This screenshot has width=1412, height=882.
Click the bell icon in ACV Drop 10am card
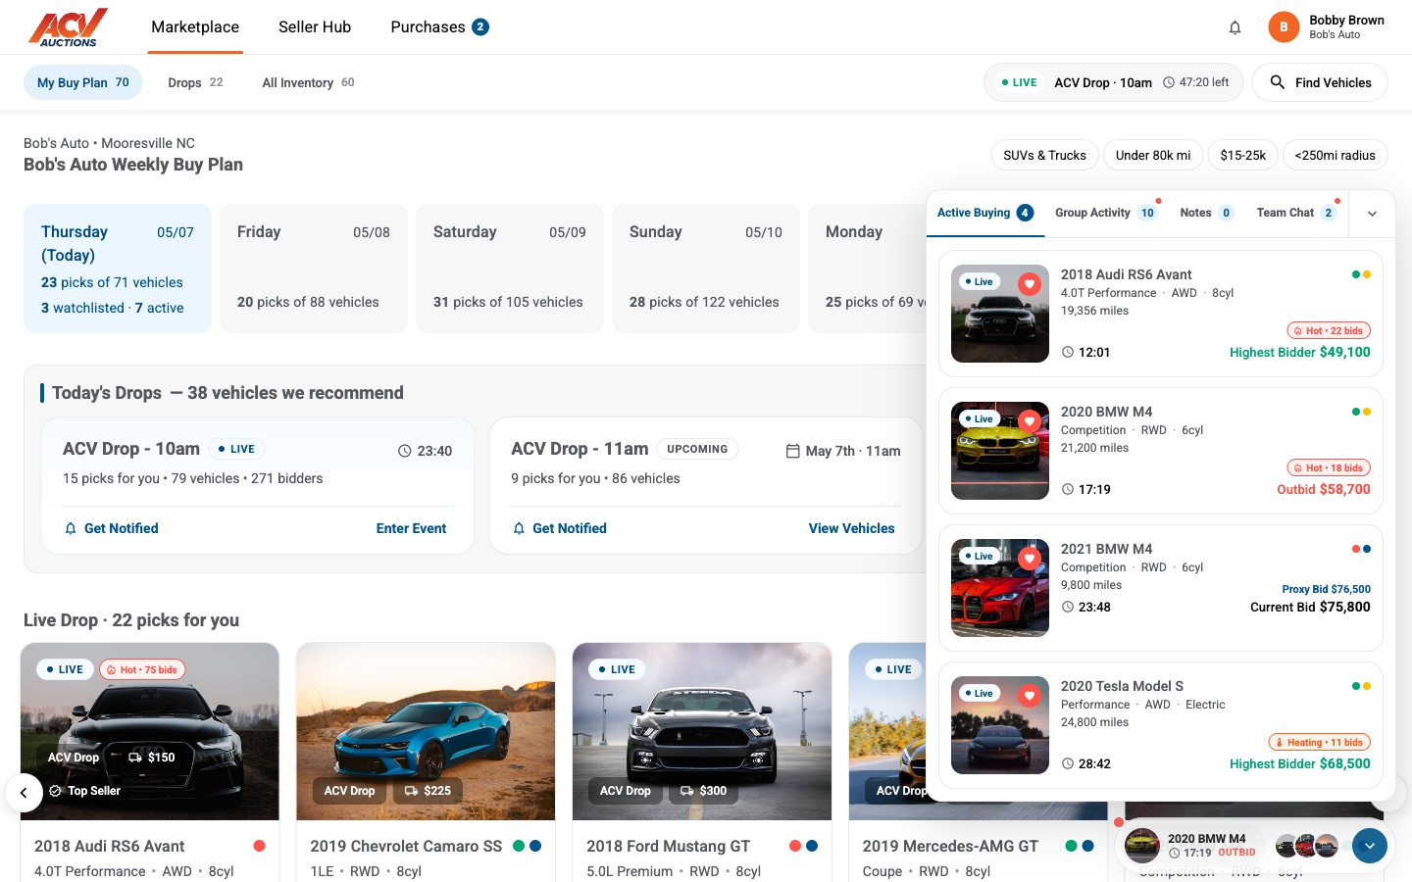(71, 528)
